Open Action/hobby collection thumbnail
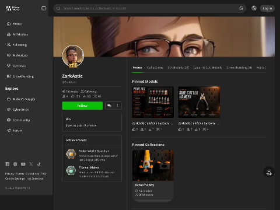 tap(153, 165)
